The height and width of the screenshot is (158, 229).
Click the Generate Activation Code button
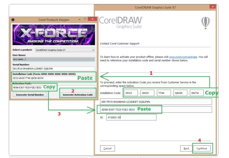click(x=78, y=95)
